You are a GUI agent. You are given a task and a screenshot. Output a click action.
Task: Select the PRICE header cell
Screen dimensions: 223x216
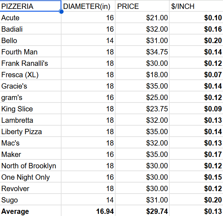tap(142, 6)
